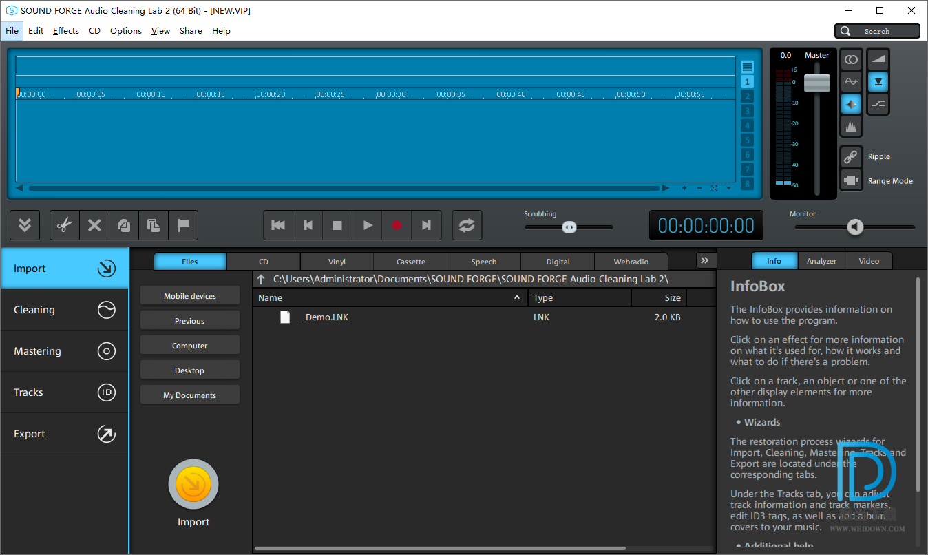Collapse lower panel with double-chevron down button
This screenshot has width=928, height=555.
25,225
